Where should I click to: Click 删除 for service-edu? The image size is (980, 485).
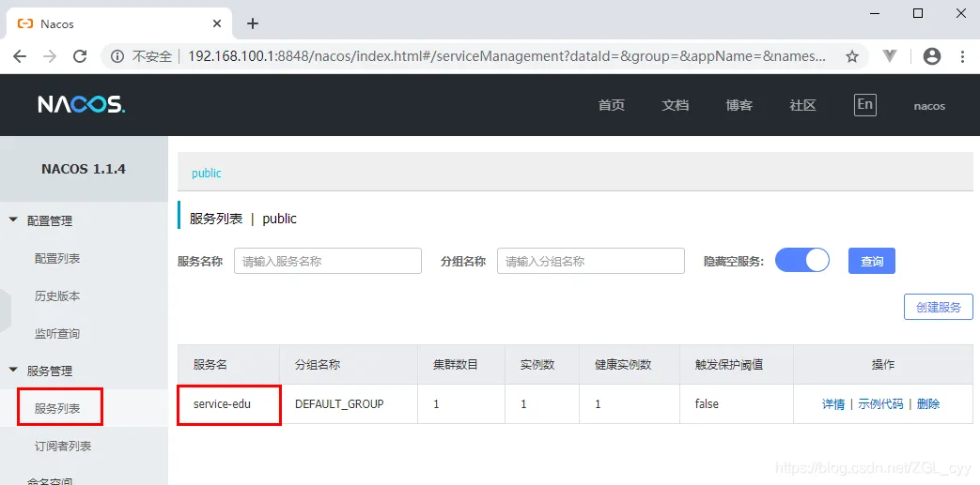928,404
